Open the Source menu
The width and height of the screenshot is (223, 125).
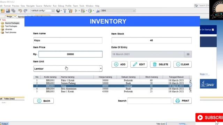coord(39,6)
